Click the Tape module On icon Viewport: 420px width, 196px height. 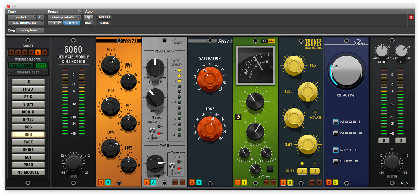tap(175, 182)
